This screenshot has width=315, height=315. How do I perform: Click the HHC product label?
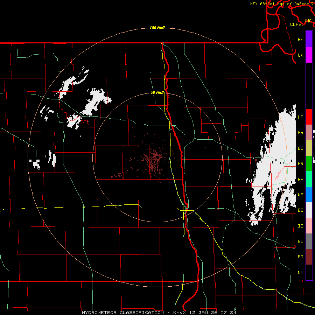click(307, 21)
